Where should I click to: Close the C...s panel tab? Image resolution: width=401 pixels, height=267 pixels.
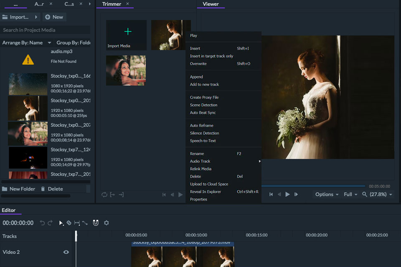click(81, 4)
